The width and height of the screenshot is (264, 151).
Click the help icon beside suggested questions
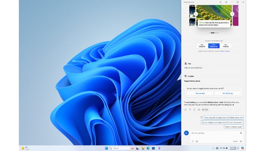[x=201, y=117]
